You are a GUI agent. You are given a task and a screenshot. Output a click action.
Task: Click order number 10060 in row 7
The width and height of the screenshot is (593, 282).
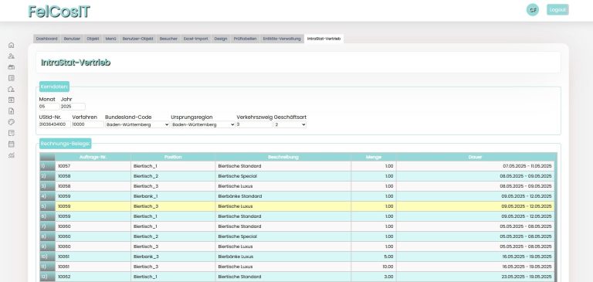coord(64,226)
